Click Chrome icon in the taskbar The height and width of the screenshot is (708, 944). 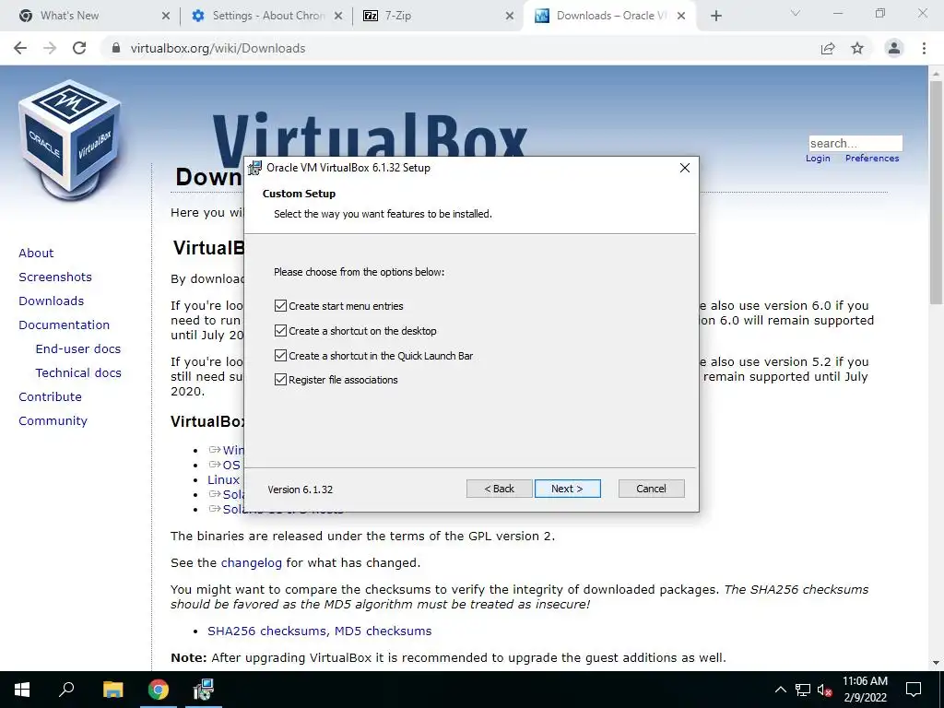159,690
